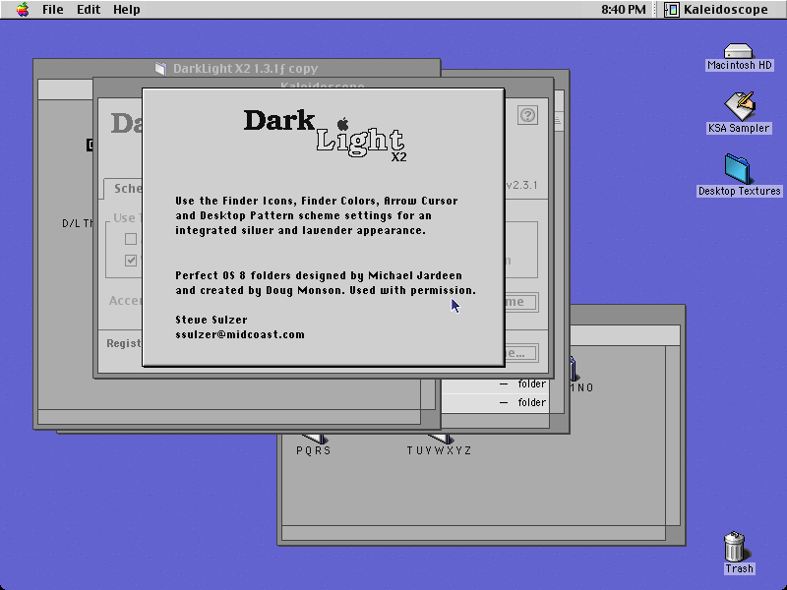This screenshot has width=787, height=590.
Task: Open the Edit menu
Action: tap(89, 10)
